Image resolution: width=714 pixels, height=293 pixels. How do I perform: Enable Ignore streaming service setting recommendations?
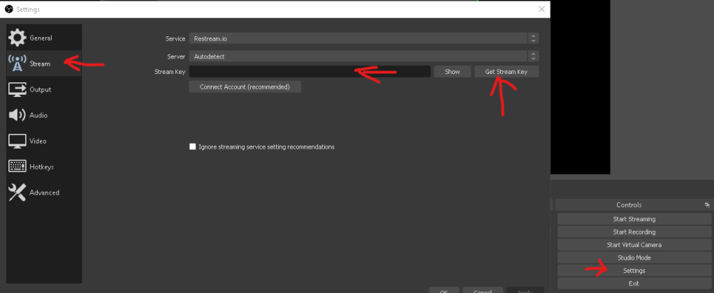[x=193, y=147]
